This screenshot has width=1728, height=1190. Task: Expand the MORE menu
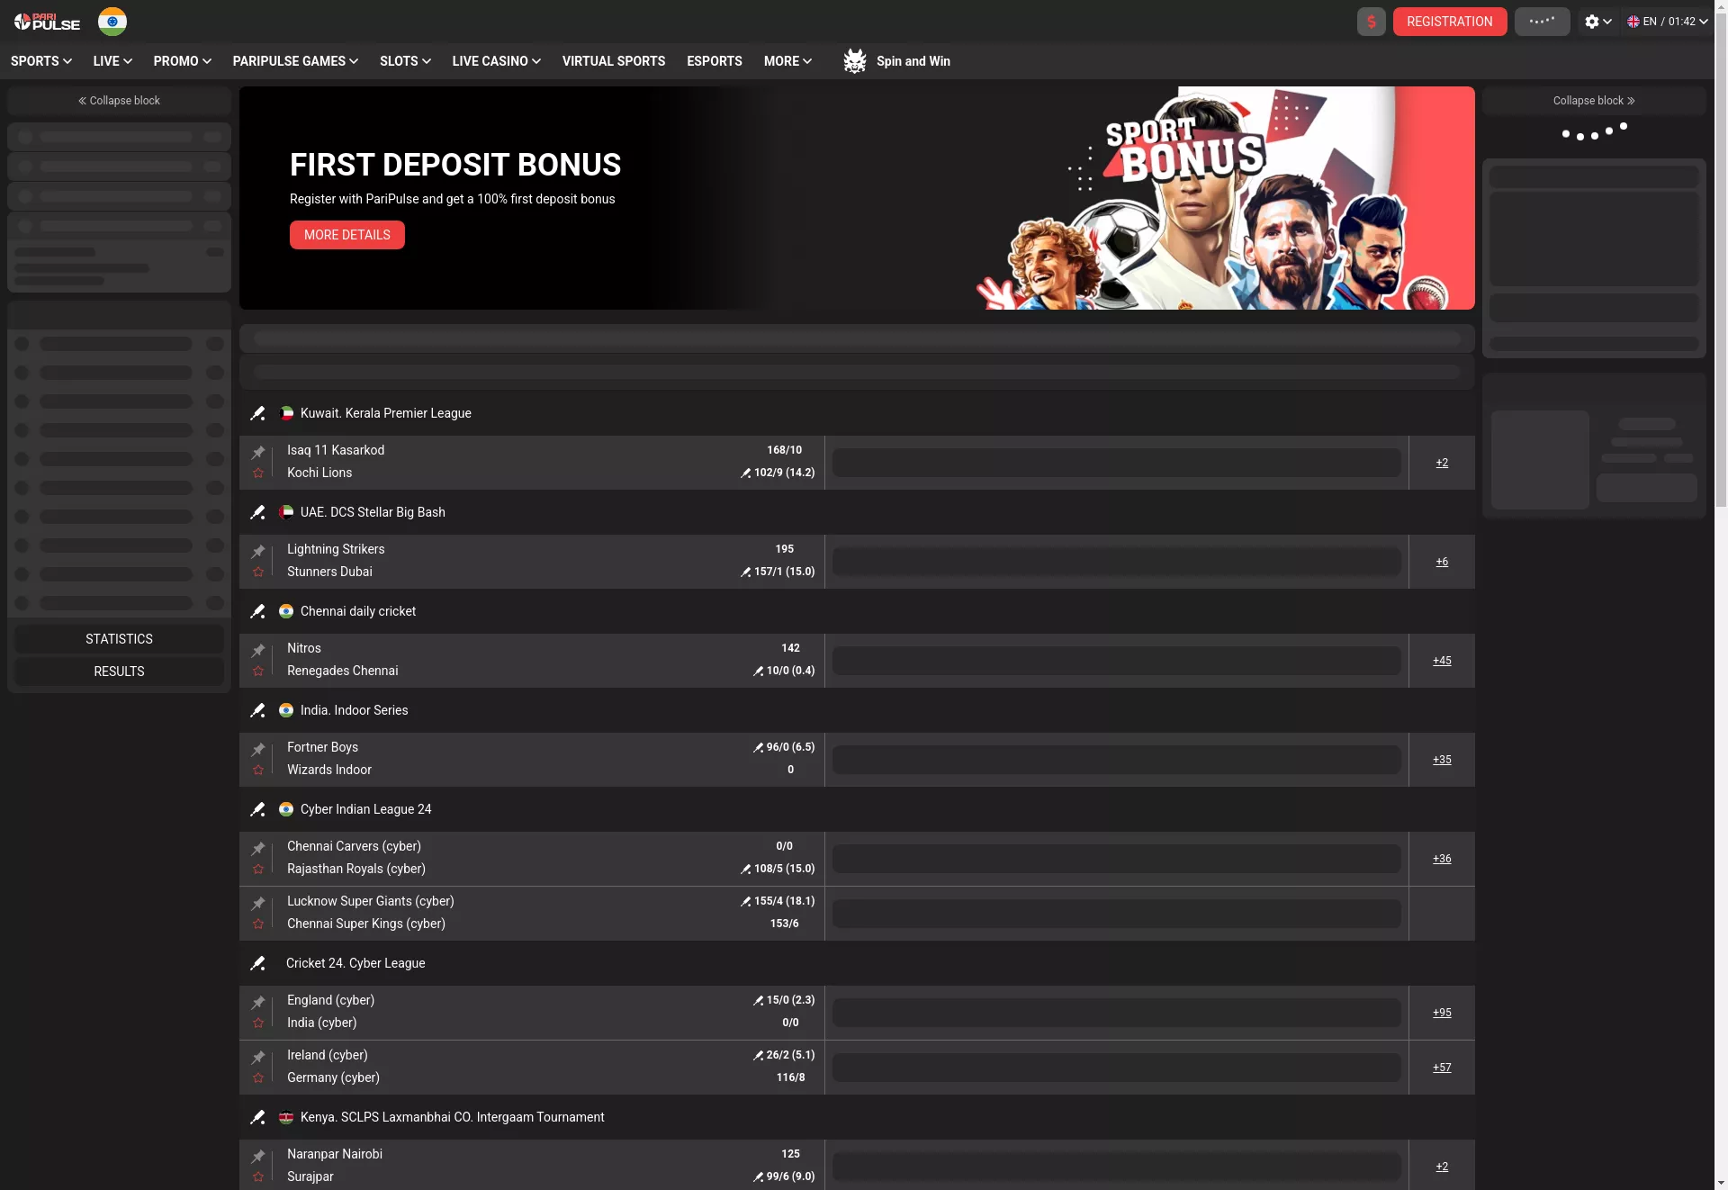787,61
